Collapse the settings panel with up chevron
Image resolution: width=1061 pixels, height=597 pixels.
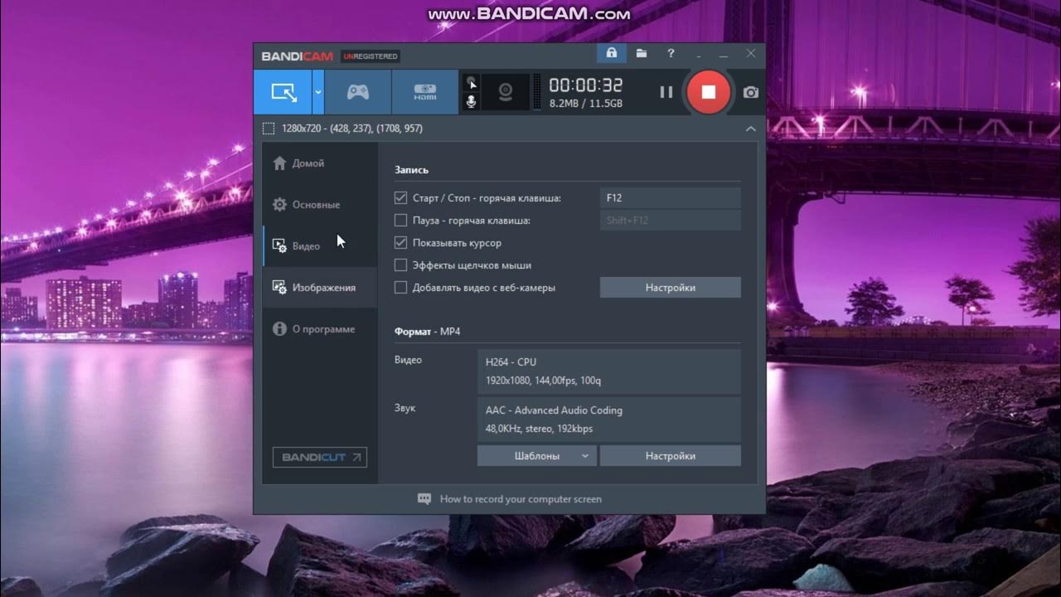750,129
